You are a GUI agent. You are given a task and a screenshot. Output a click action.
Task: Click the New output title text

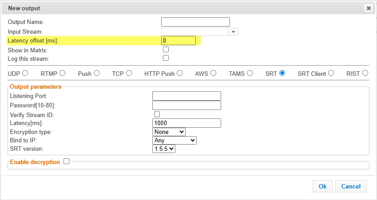coord(24,8)
